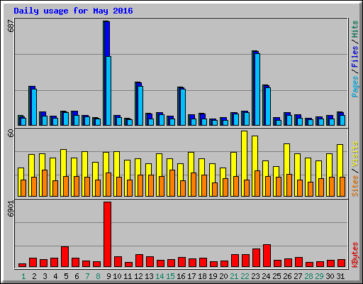Screen dimensions: 363x284
Task: Click the 'Daily usage for May 2016' title
Action: click(73, 11)
